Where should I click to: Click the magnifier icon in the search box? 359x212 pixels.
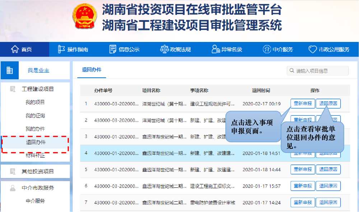(292, 70)
